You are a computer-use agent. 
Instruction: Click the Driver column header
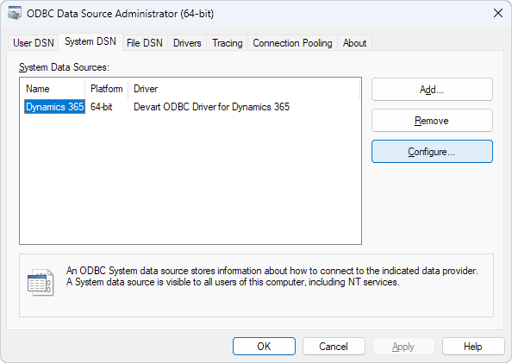tap(244, 89)
